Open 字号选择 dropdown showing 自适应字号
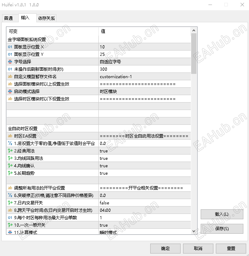249x256 pixels. tap(145, 62)
